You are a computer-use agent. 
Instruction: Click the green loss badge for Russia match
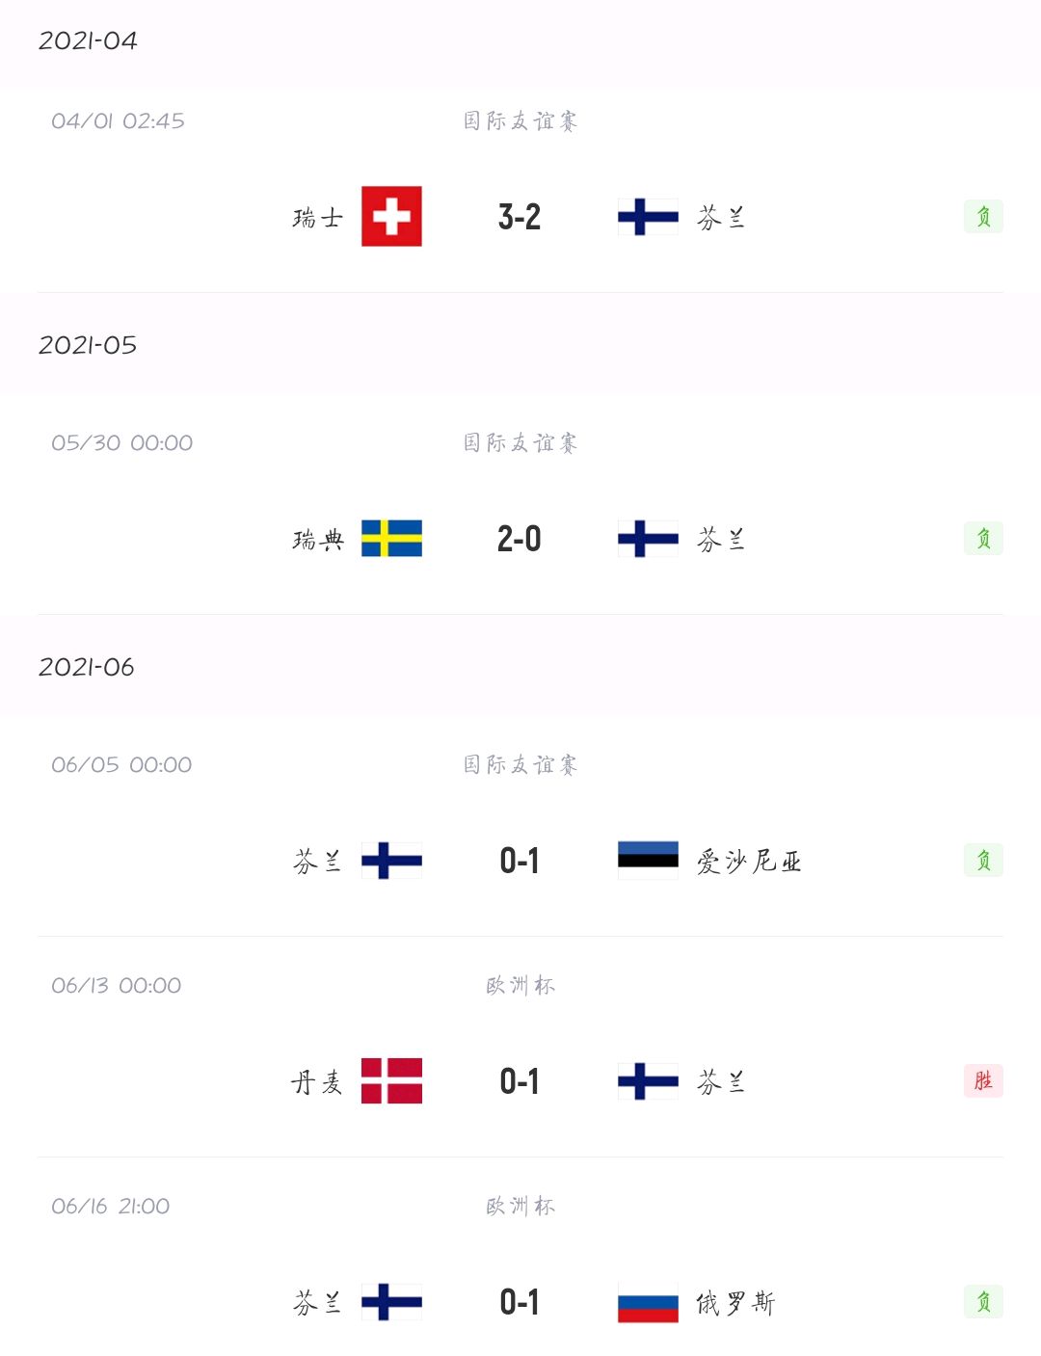pos(983,1302)
